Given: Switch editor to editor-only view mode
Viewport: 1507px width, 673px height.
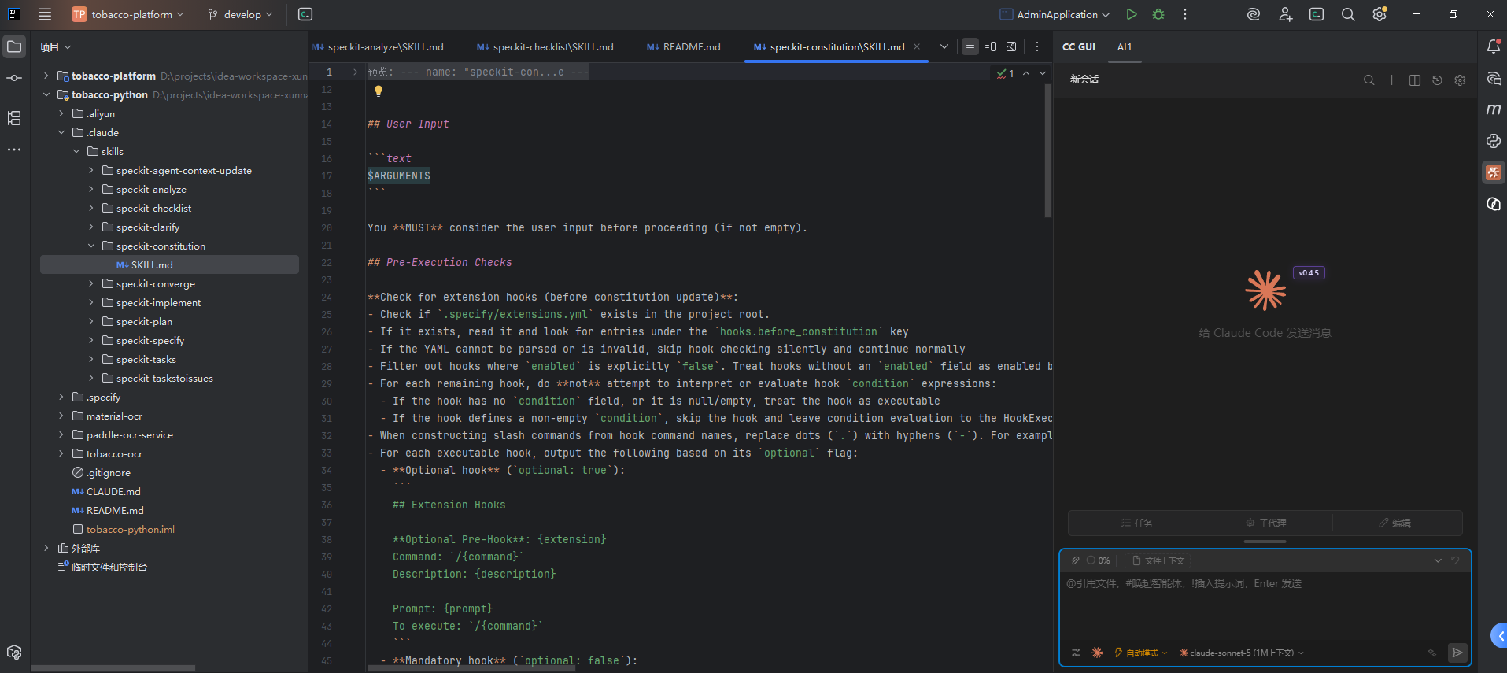Looking at the screenshot, I should [x=970, y=47].
